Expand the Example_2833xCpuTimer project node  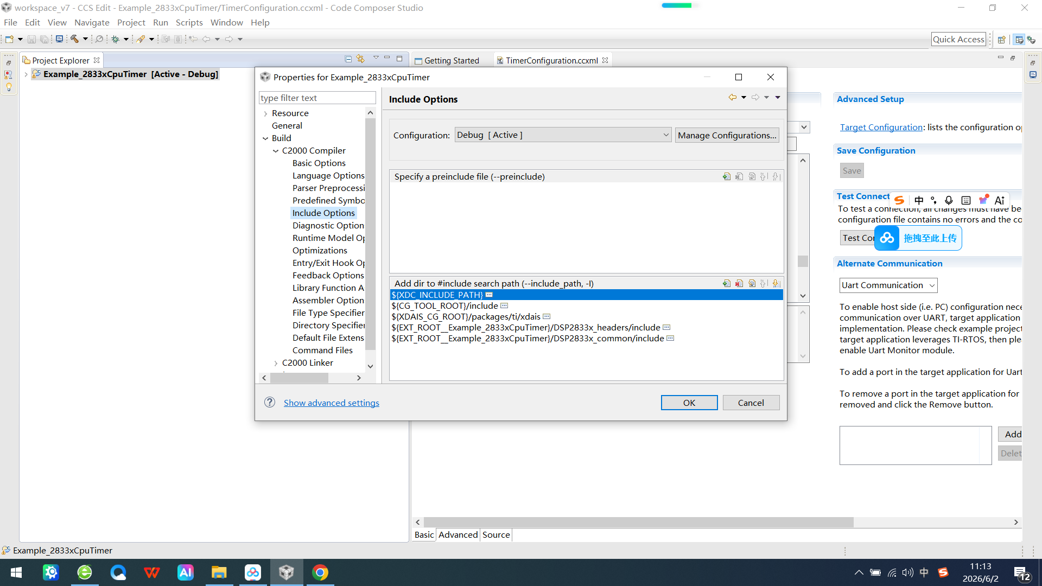click(x=26, y=74)
